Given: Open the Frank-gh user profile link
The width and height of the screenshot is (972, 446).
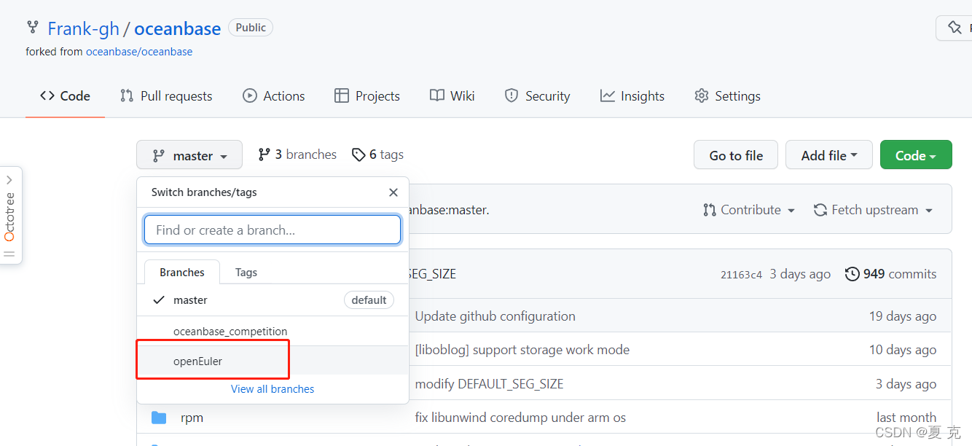Looking at the screenshot, I should pos(84,28).
